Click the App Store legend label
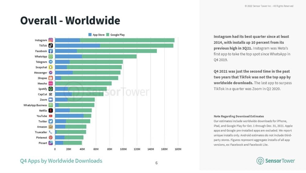Screen dimensions: 306x173 click(99, 35)
